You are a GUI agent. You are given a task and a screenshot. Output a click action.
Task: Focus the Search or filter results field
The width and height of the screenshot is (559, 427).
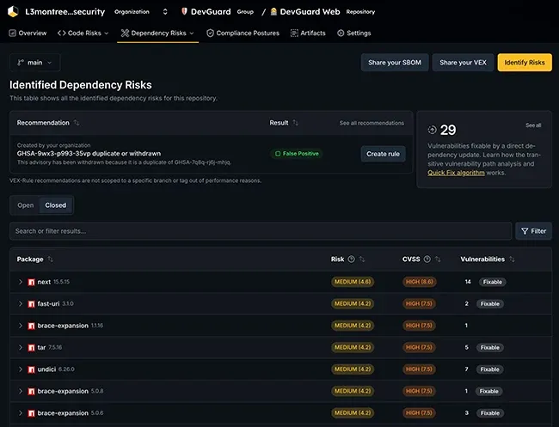point(261,231)
